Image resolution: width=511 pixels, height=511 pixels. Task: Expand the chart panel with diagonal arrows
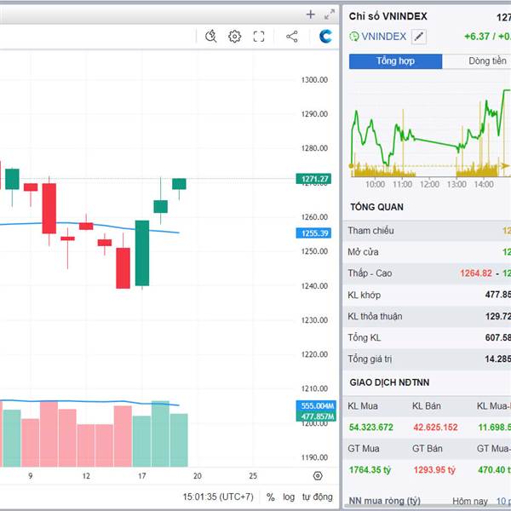(x=330, y=14)
